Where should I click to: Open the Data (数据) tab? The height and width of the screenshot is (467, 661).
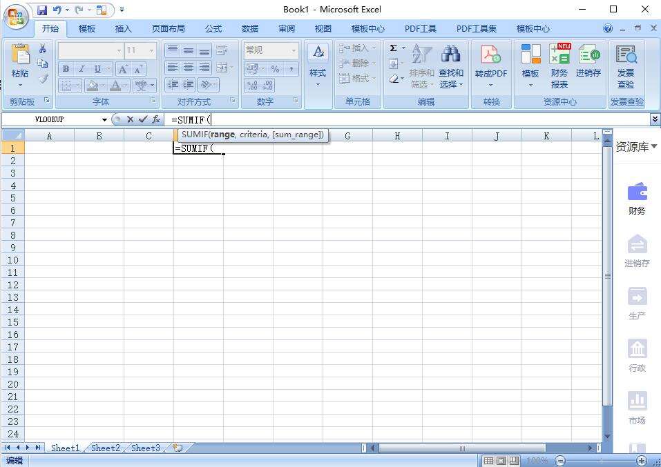point(250,29)
